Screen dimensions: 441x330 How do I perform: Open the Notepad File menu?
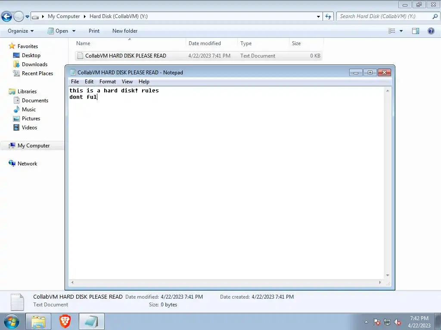[75, 82]
